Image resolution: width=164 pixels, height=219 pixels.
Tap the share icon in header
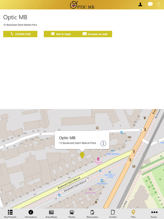tap(159, 4)
